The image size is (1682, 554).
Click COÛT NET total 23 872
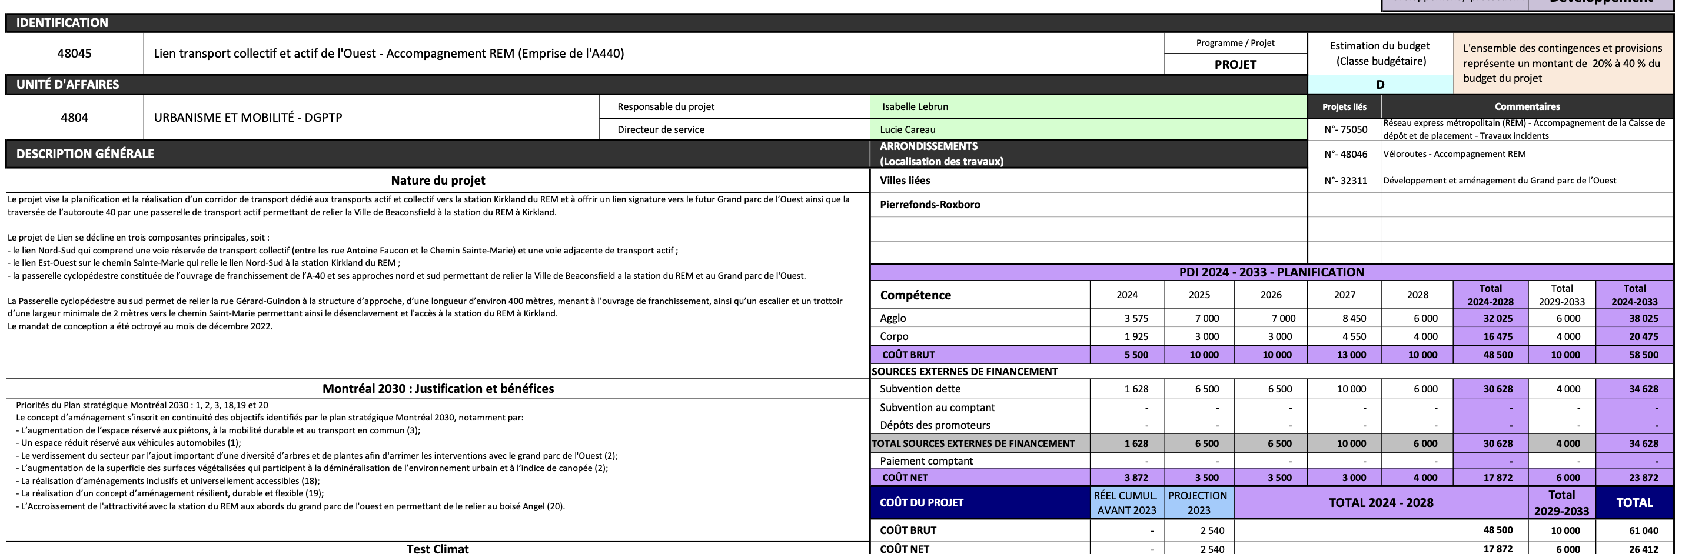click(1644, 478)
